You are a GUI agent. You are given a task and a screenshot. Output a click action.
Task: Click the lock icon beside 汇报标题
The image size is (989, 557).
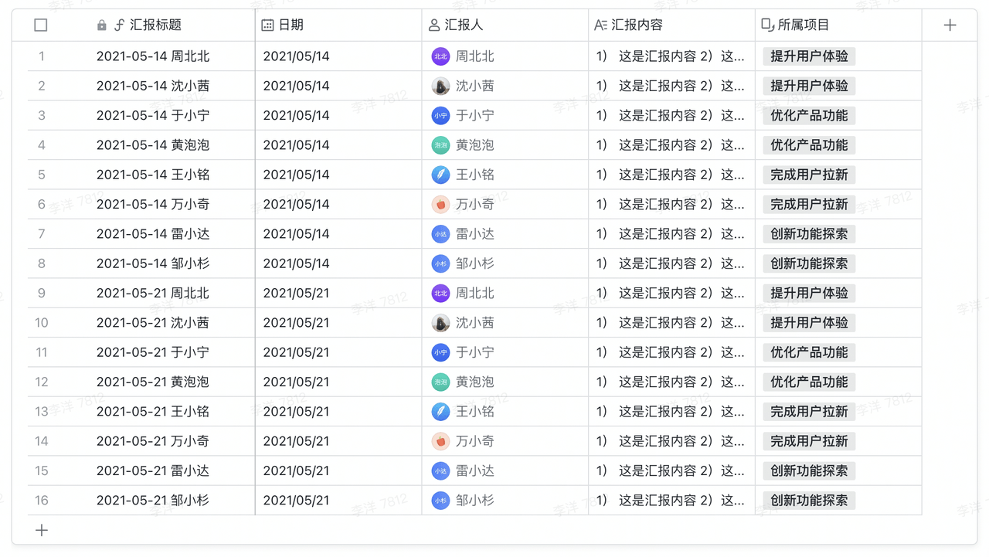click(x=102, y=25)
